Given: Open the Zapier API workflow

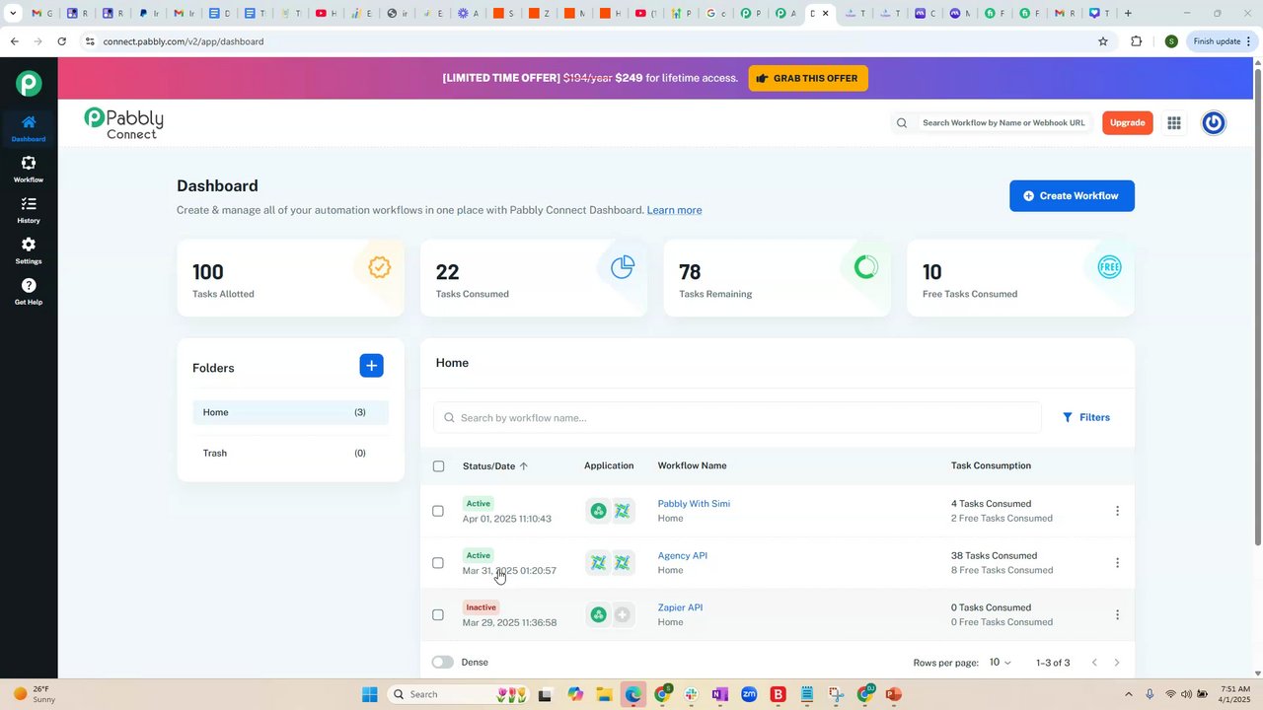Looking at the screenshot, I should [680, 608].
